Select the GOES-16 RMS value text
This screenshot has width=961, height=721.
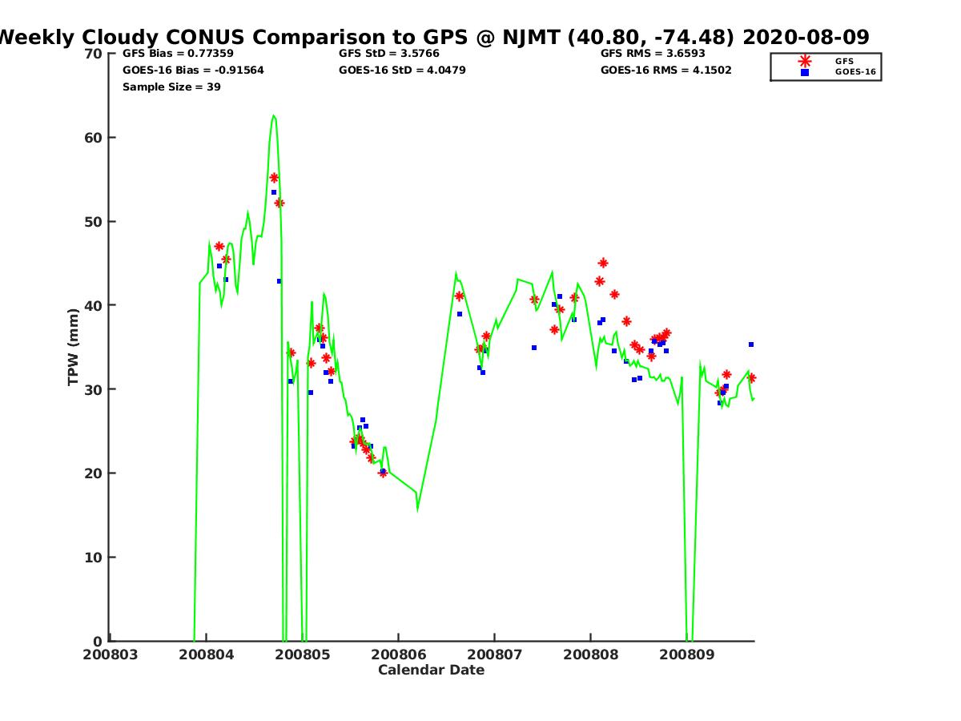tap(665, 70)
